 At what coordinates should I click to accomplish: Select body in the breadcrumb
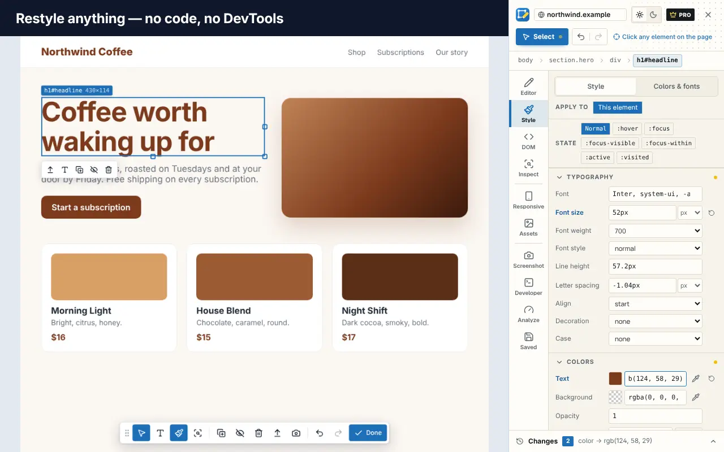525,60
